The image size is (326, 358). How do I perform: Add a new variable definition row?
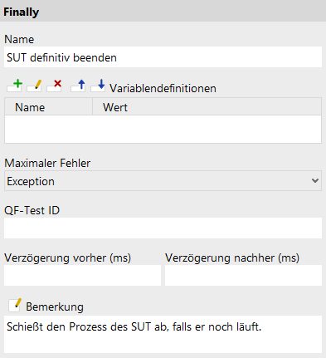click(15, 86)
